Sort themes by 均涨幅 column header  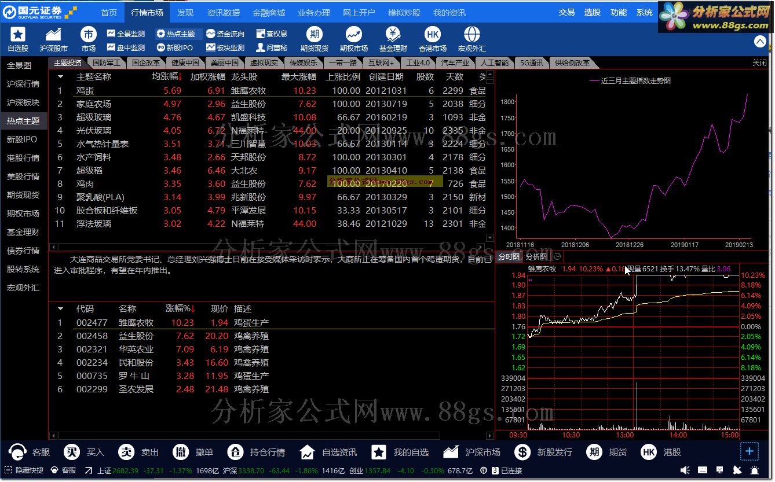(x=167, y=76)
